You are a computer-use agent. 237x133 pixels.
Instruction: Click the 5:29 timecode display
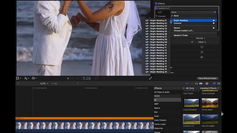87,78
